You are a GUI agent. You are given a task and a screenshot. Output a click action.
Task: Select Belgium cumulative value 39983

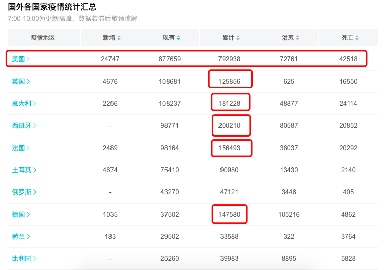[x=229, y=259]
